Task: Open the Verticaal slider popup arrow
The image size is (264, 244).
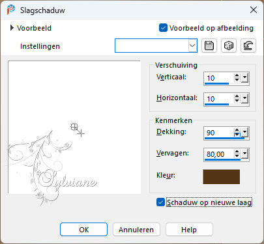Action: click(x=244, y=77)
